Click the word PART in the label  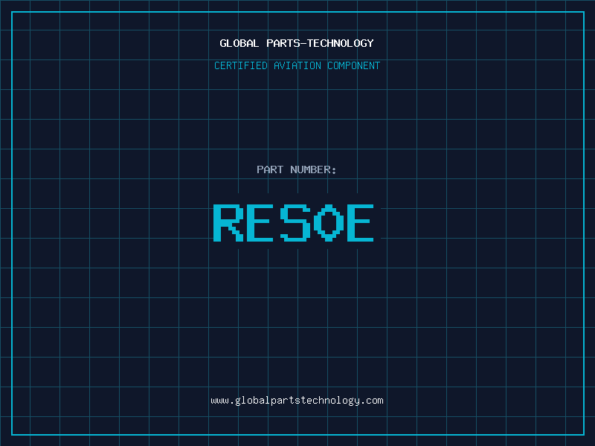[x=271, y=169]
